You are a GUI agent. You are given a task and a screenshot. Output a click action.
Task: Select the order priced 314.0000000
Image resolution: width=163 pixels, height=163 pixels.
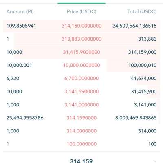(x=81, y=131)
